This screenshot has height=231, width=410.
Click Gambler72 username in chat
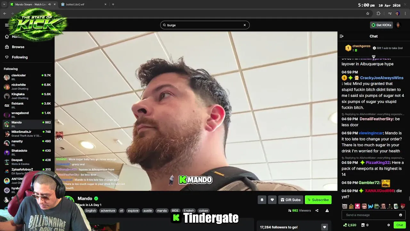[369, 183]
